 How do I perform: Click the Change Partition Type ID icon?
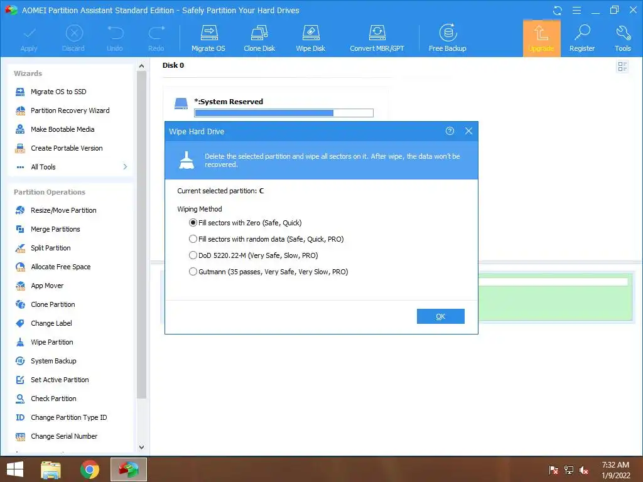tap(20, 417)
